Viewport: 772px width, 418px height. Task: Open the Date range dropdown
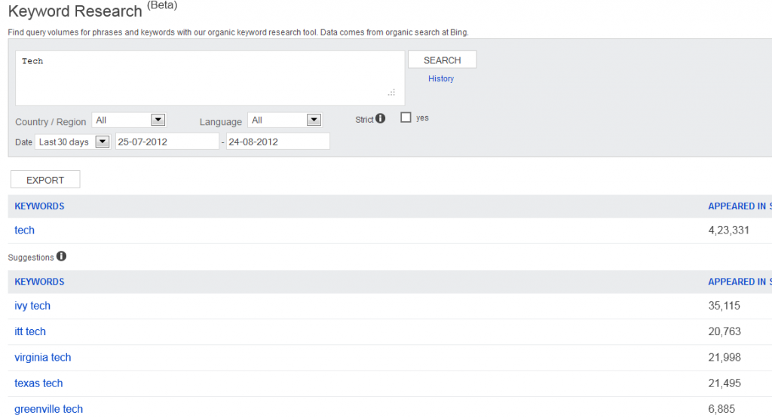pos(73,142)
